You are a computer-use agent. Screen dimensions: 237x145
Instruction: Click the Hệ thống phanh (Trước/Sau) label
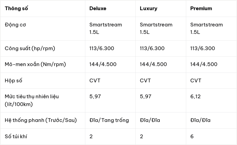(x=41, y=120)
